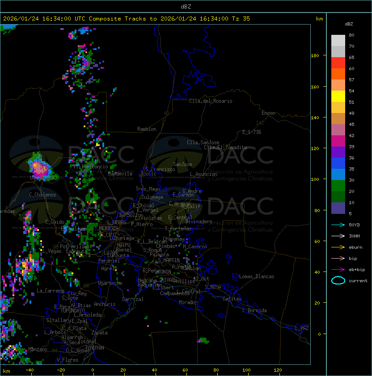Click the Potrerillos map label

[75, 246]
